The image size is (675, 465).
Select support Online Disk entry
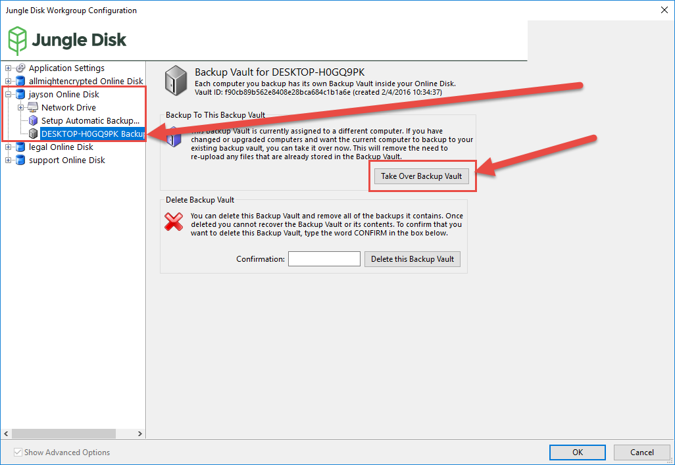click(66, 160)
